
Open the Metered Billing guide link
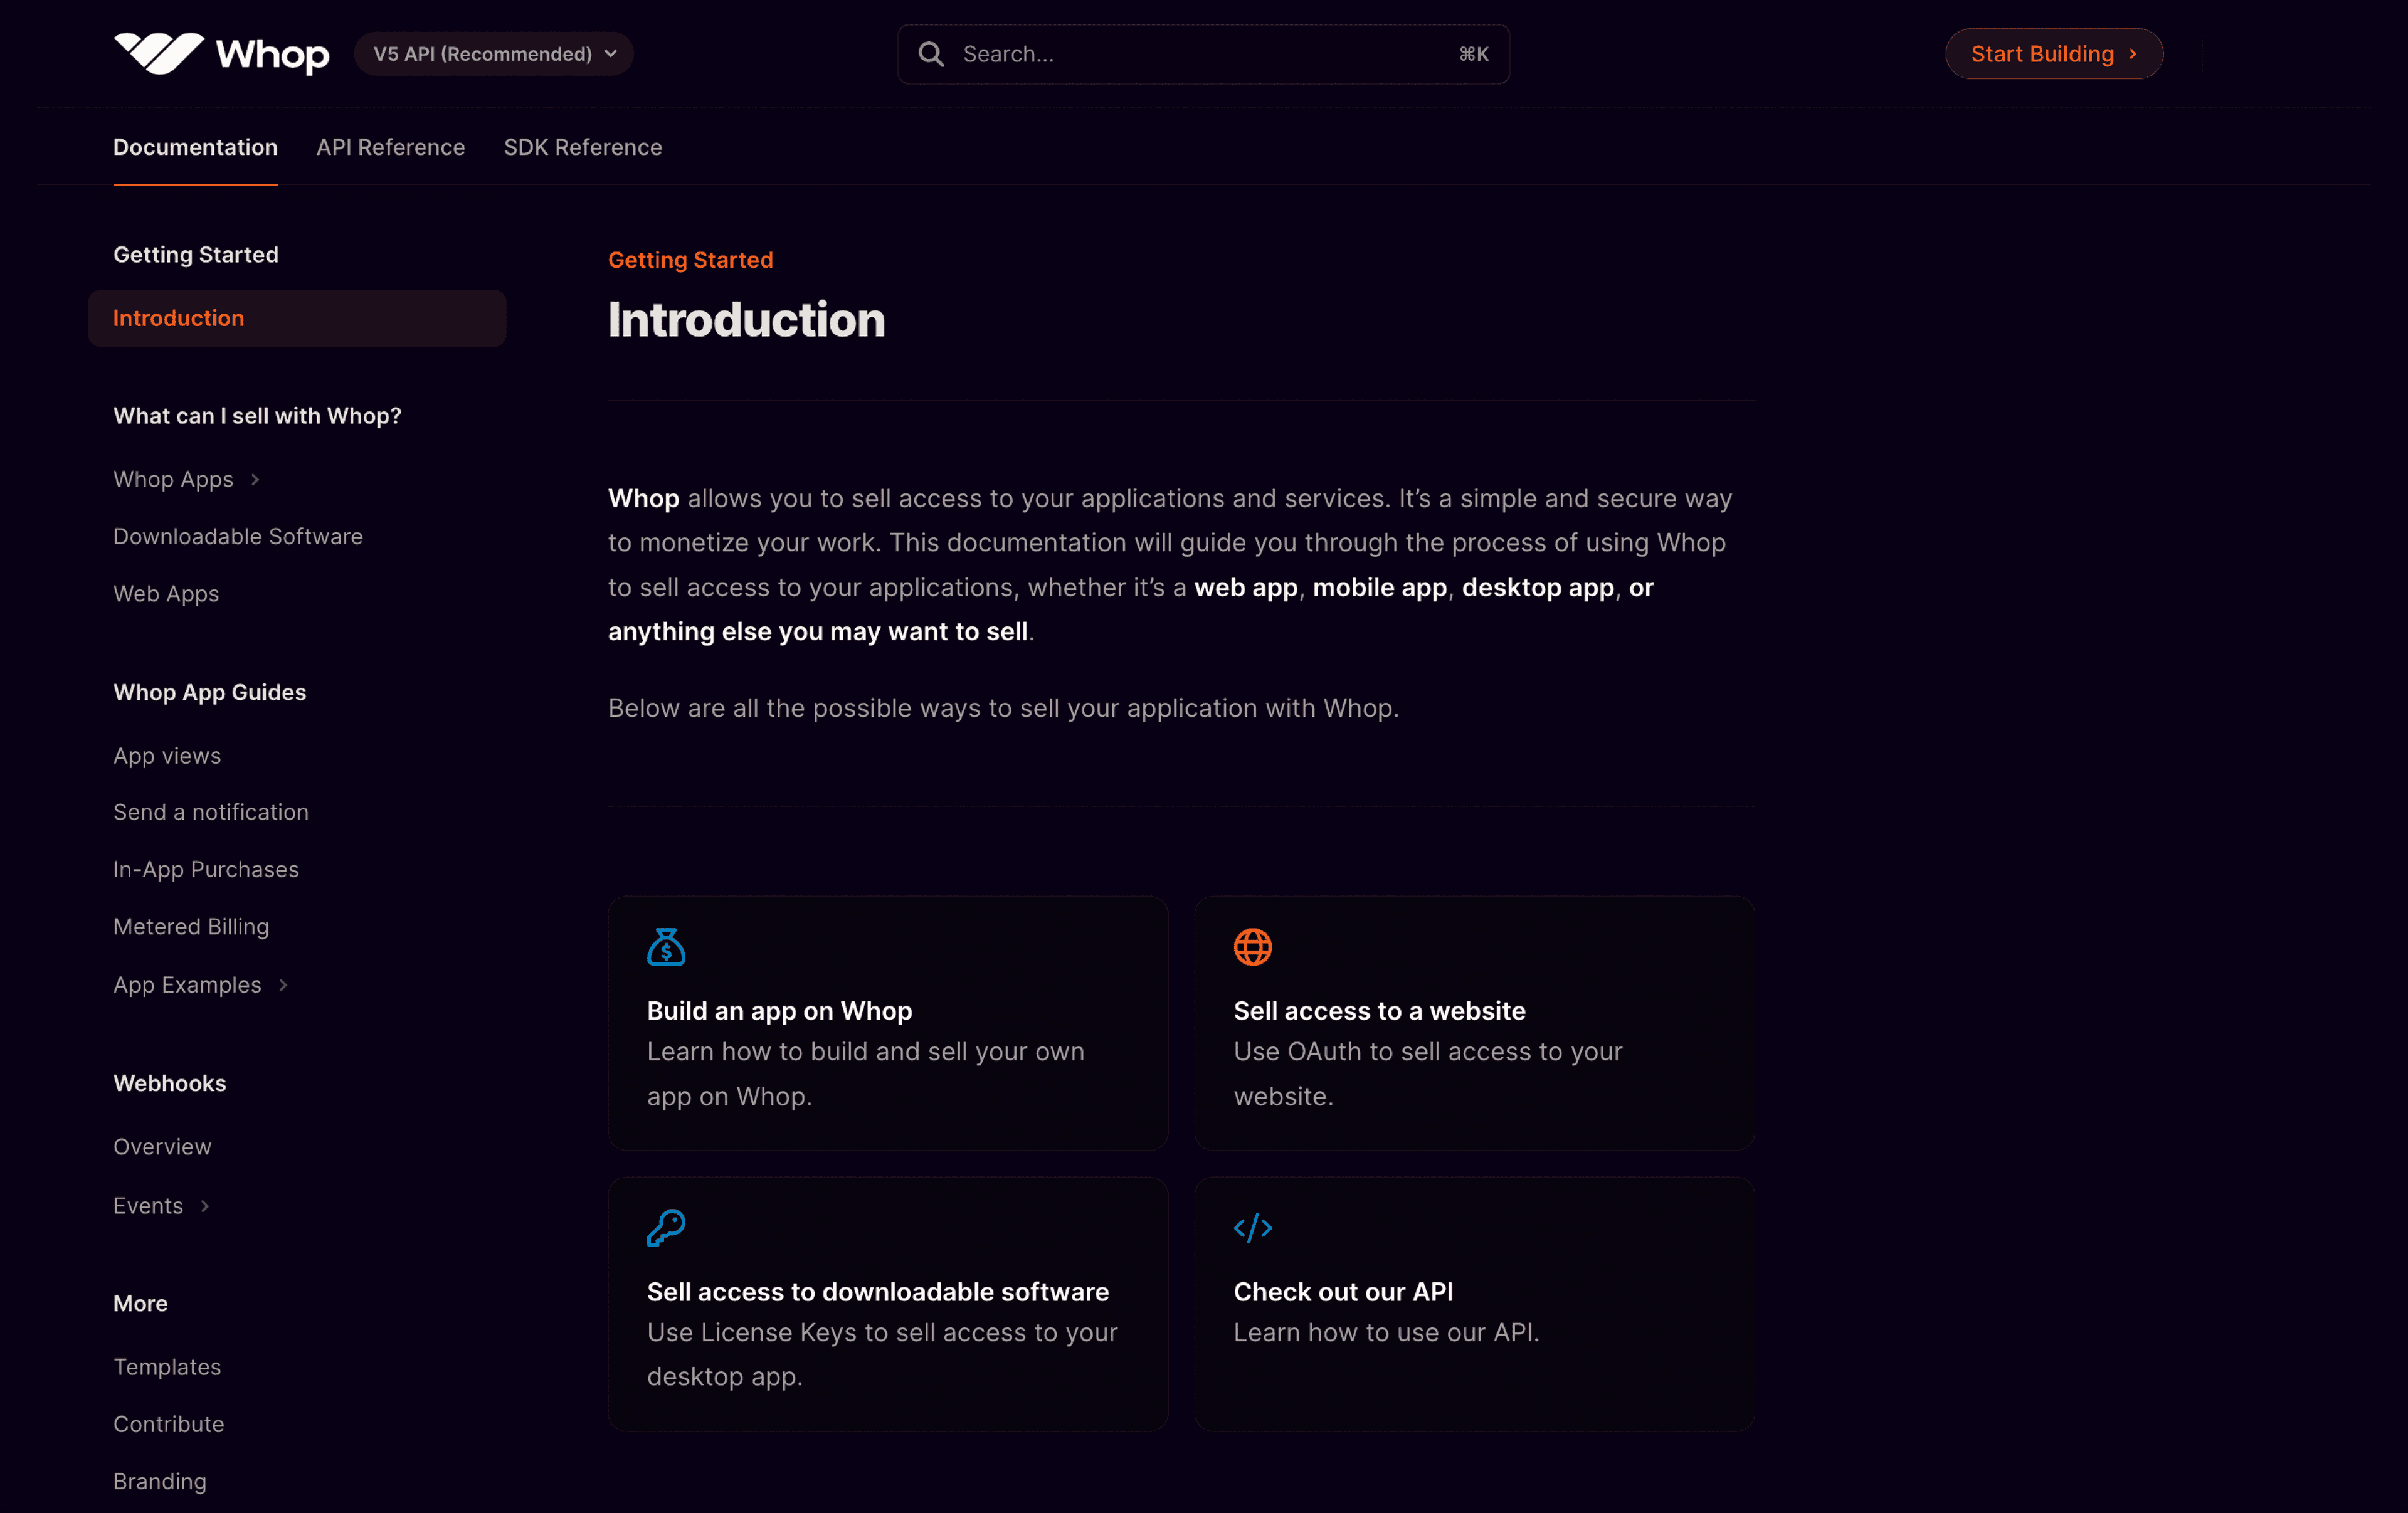point(191,927)
